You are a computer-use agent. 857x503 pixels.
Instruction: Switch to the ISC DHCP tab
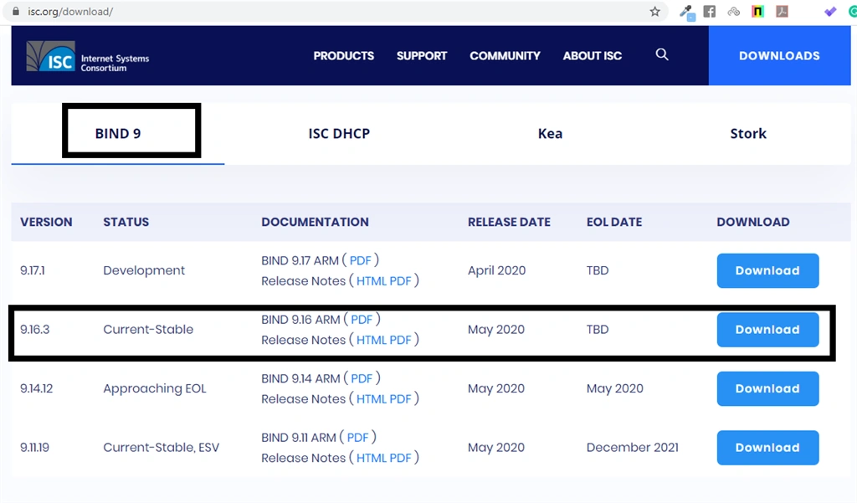tap(339, 133)
